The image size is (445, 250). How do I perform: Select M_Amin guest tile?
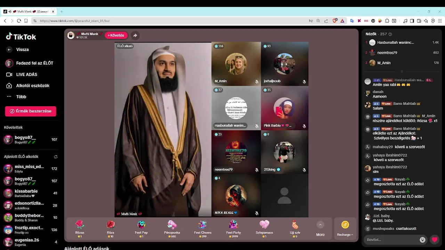236,64
